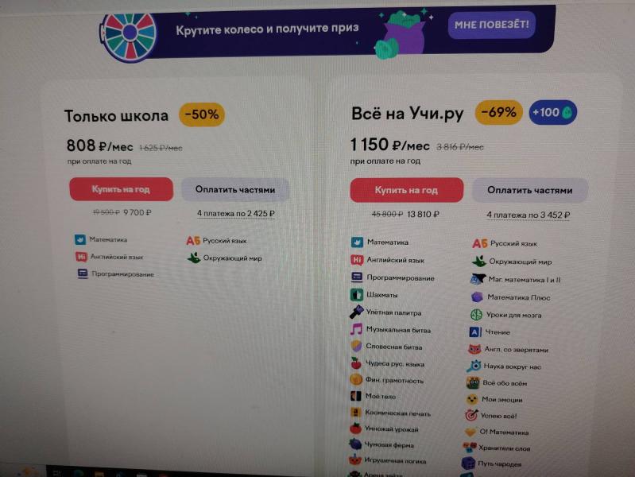Click the Англ. со зверятами fox icon
The width and height of the screenshot is (635, 477).
point(474,349)
